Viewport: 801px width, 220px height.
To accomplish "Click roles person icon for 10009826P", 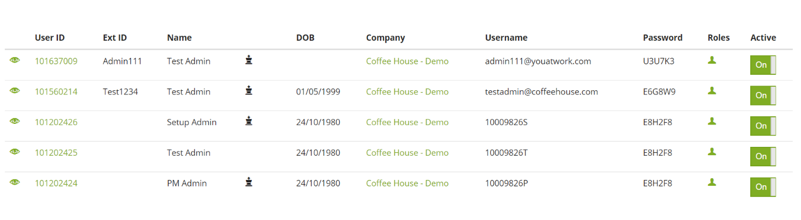I will (x=712, y=182).
